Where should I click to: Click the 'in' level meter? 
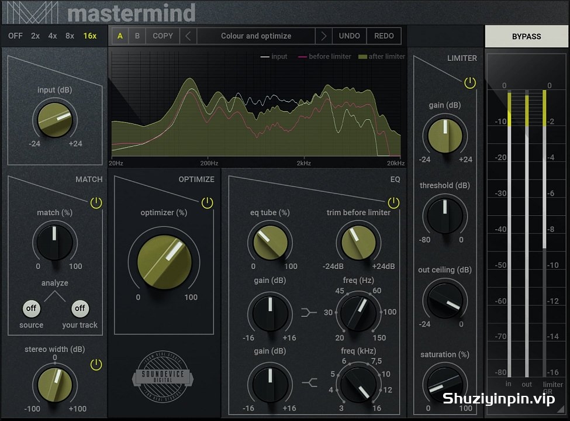tap(509, 234)
